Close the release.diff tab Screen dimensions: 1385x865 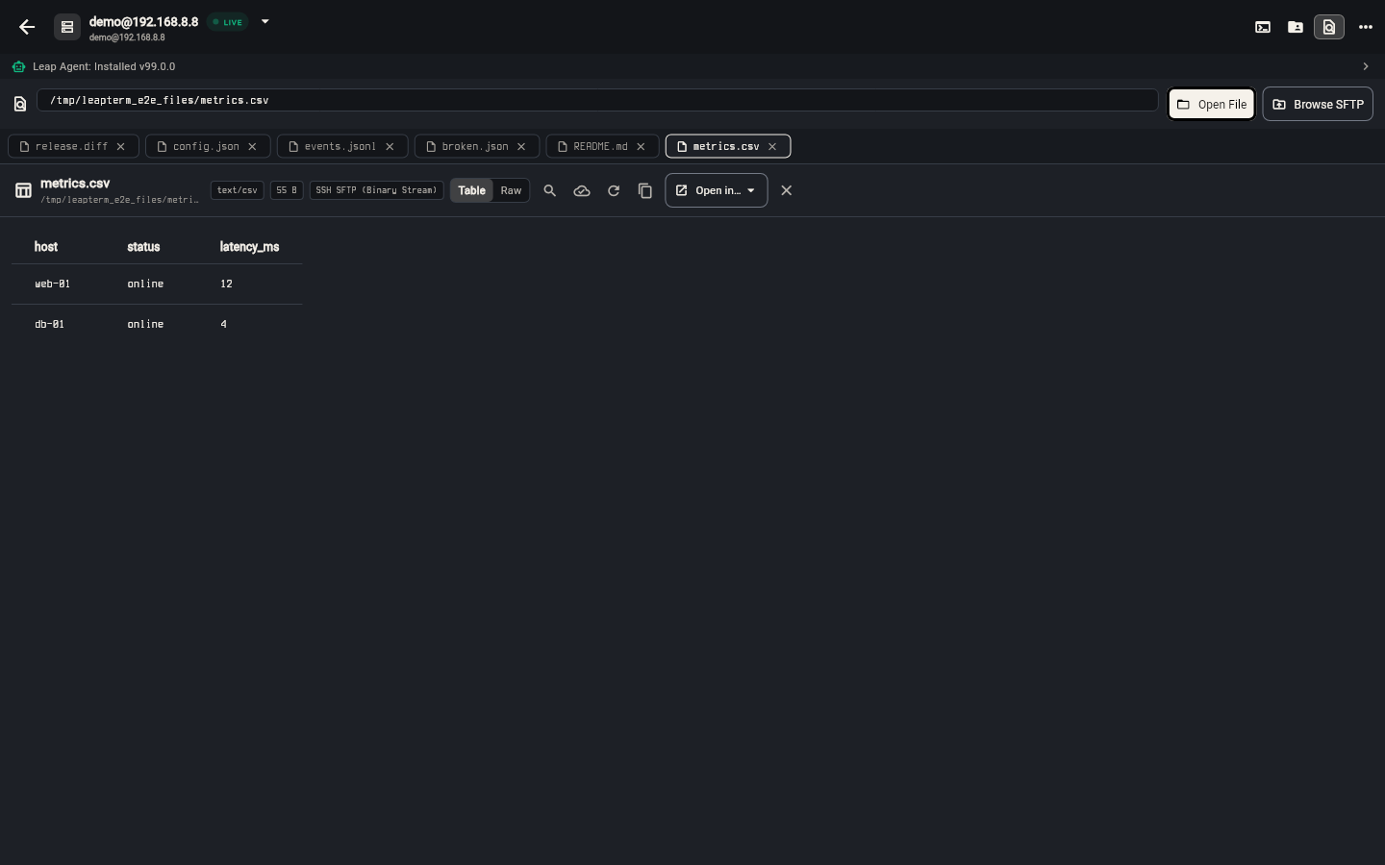coord(121,146)
